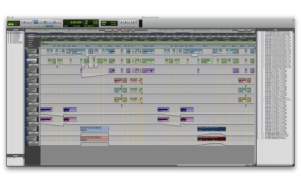The image size is (301, 188).
Task: Mute the first dialogue track
Action: 32,52
